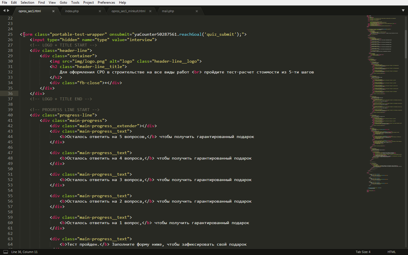The width and height of the screenshot is (408, 255).
Task: Open the Find menu
Action: click(x=41, y=3)
